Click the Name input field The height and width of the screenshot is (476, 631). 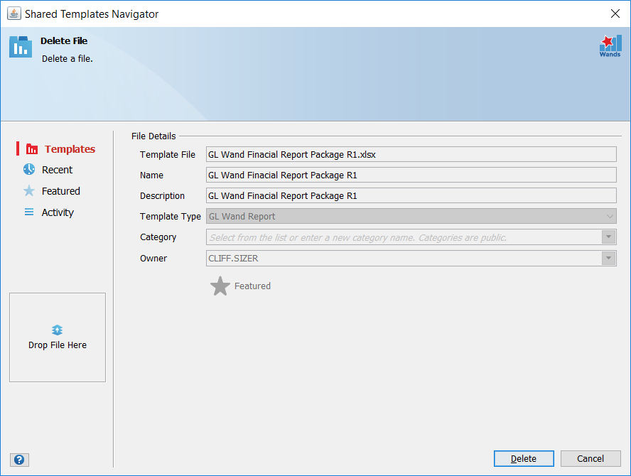(411, 175)
